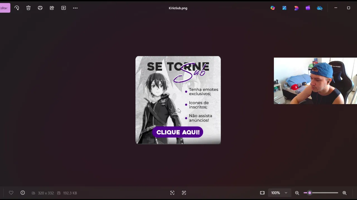Click the KirioSub.png file title
The height and width of the screenshot is (200, 357).
(x=178, y=8)
